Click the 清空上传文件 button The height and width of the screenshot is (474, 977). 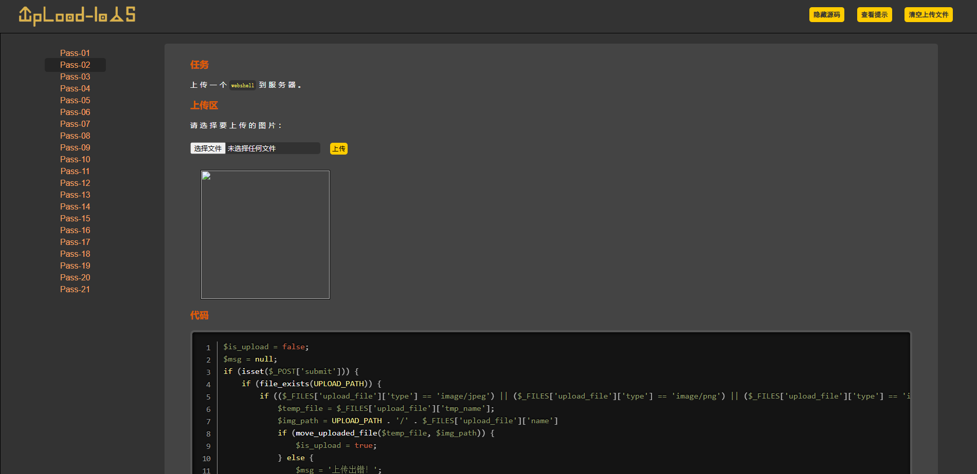(x=928, y=14)
